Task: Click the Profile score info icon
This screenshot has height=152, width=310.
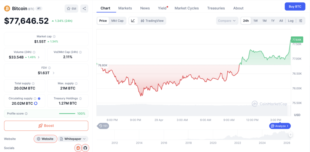Action: click(x=26, y=114)
